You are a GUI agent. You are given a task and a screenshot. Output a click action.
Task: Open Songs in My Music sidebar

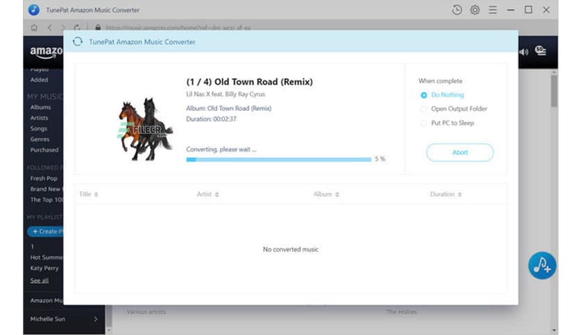(38, 129)
